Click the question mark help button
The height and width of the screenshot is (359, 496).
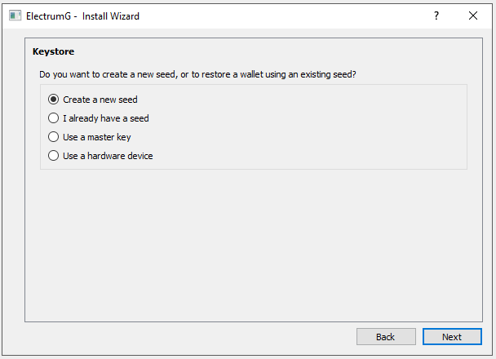coord(436,16)
